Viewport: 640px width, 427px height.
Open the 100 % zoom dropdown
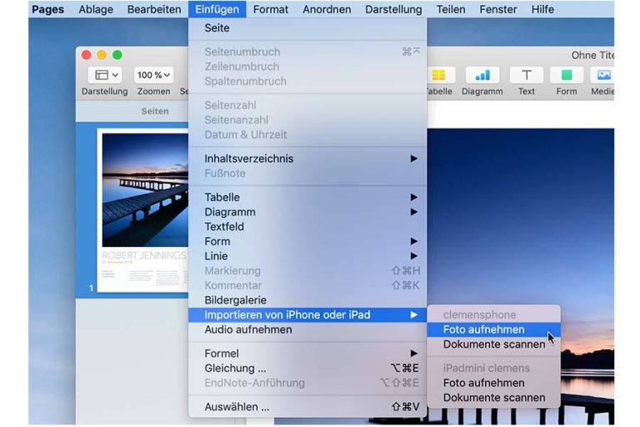coord(153,75)
